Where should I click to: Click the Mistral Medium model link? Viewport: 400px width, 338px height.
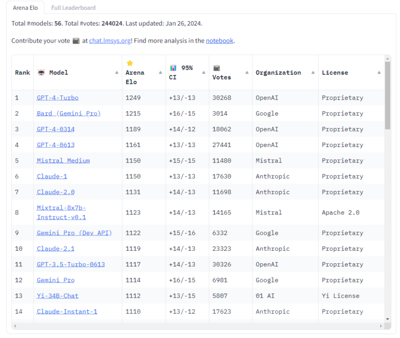pyautogui.click(x=63, y=160)
